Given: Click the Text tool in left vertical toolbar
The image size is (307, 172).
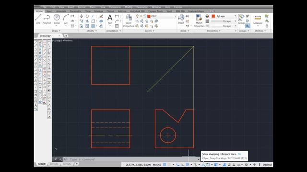Looking at the screenshot, I should coord(35,106).
